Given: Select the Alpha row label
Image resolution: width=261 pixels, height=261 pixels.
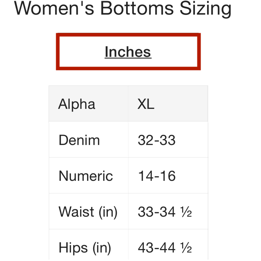Looking at the screenshot, I should click(77, 104).
